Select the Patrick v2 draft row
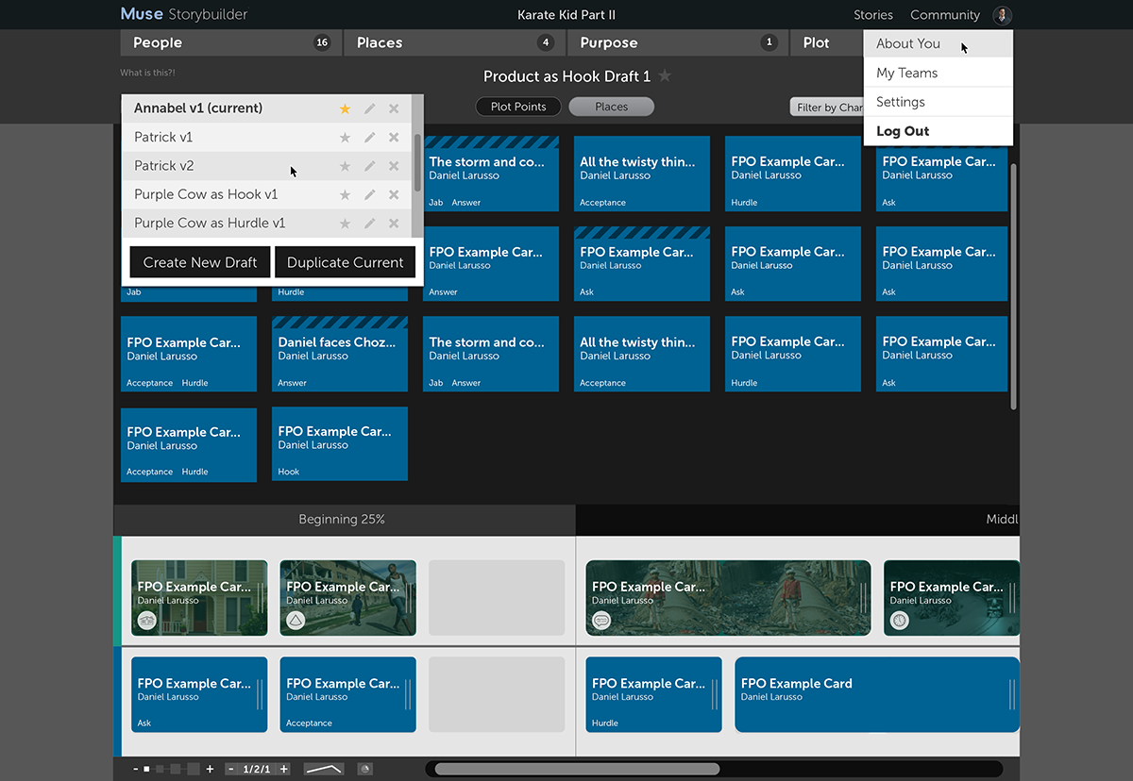The image size is (1133, 781). click(267, 166)
